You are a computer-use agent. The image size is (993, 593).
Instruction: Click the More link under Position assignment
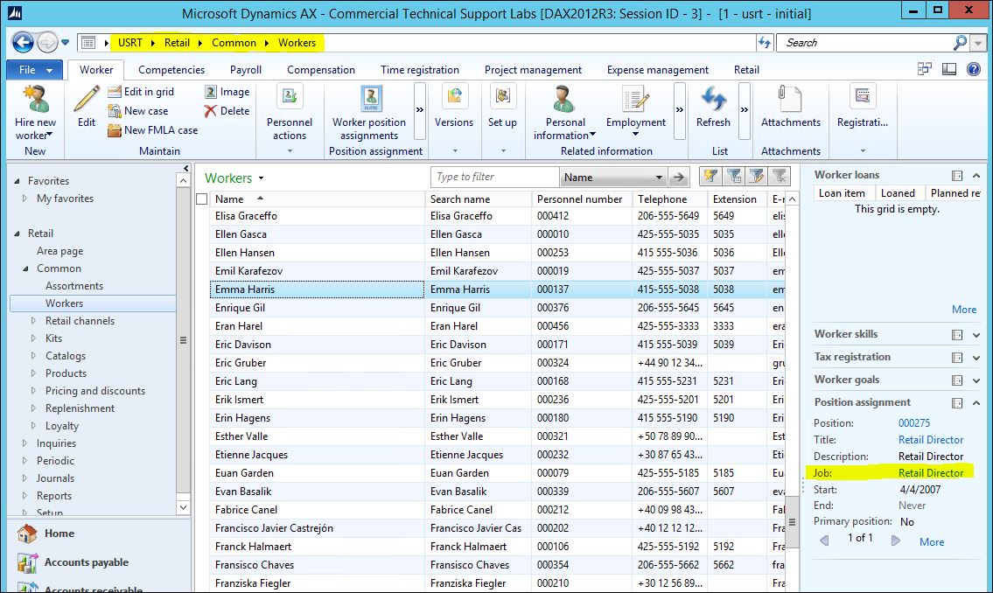coord(931,542)
